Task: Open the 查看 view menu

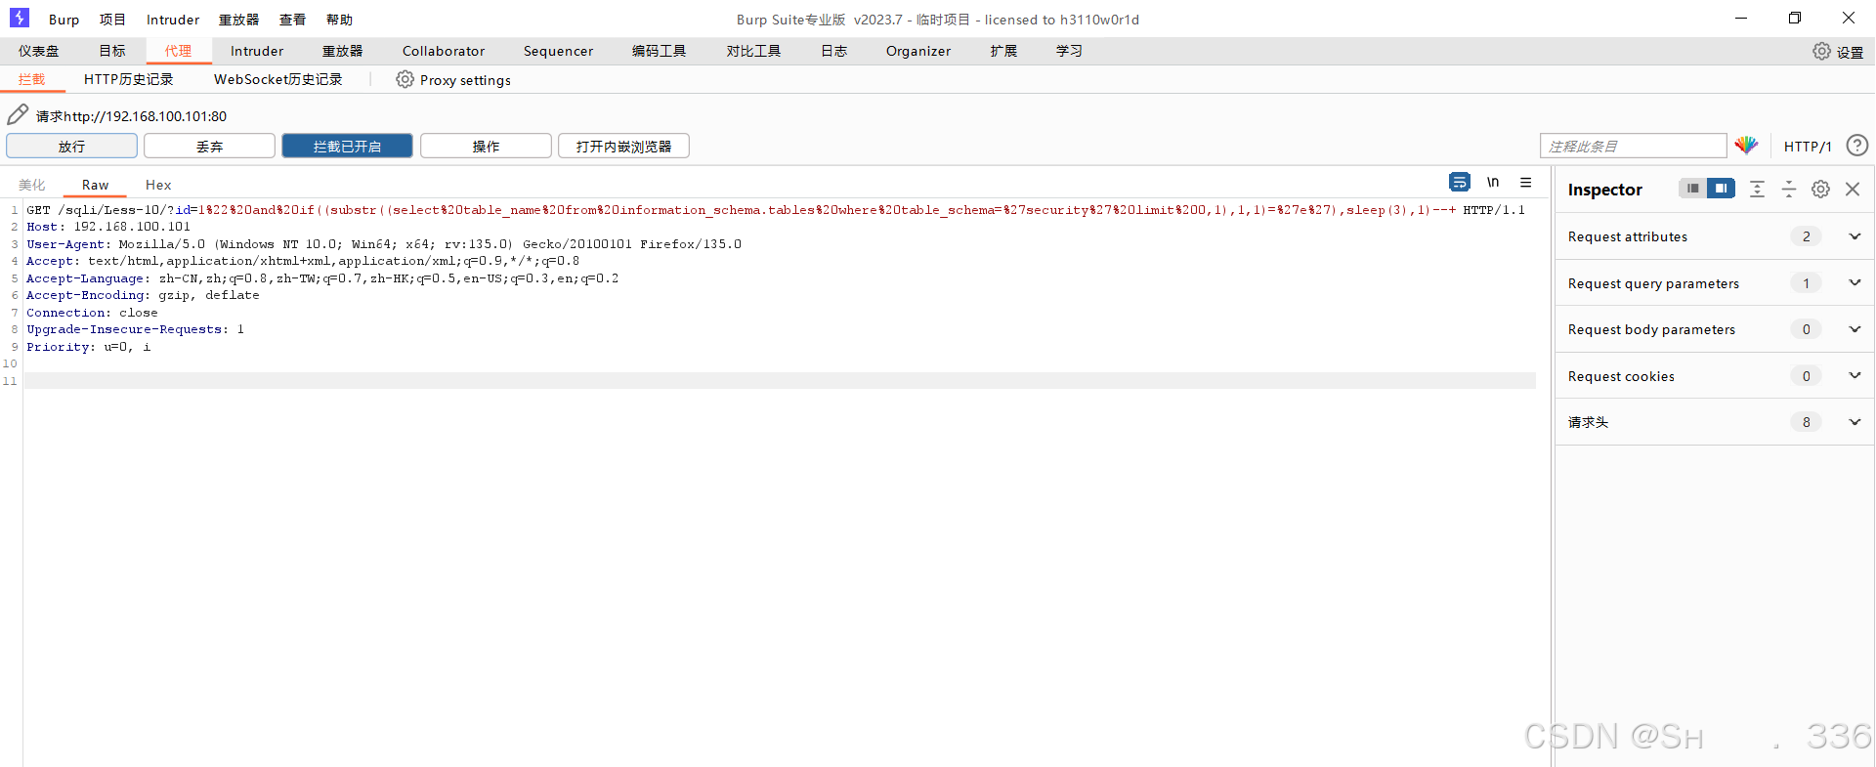Action: tap(292, 20)
